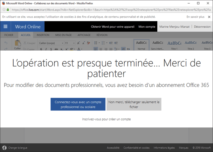The height and width of the screenshot is (152, 213).
Task: Click the Word Online title
Action: point(28,26)
